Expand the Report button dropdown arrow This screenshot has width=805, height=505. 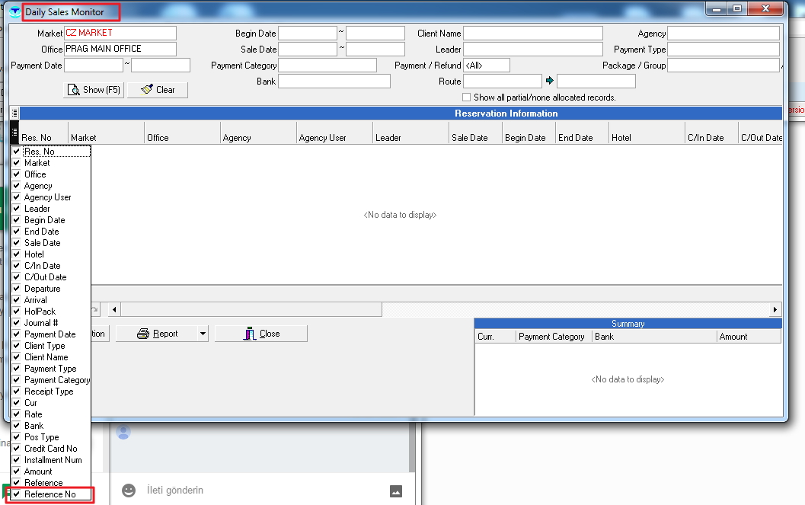202,334
